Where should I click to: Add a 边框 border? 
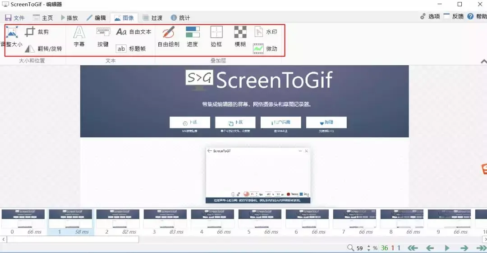(216, 36)
